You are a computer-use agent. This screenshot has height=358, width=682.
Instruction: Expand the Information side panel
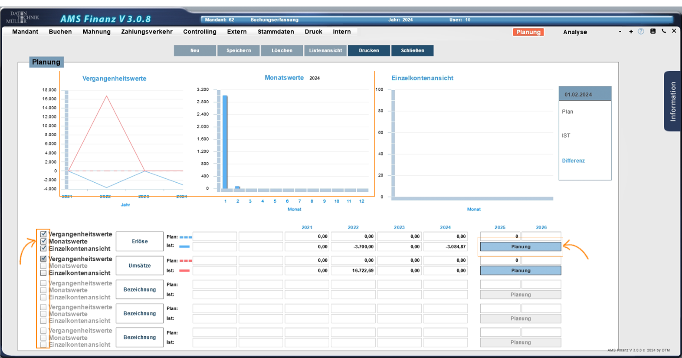[672, 101]
